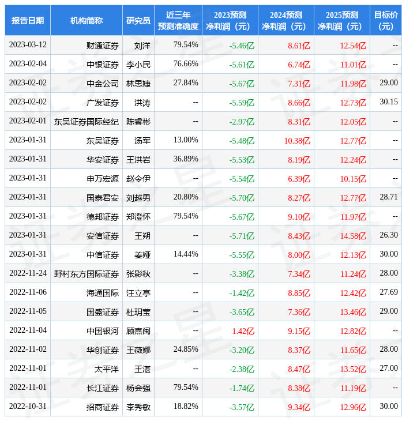The image size is (402, 421).
Task: Click the report date 2023-03-12
Action: [28, 45]
